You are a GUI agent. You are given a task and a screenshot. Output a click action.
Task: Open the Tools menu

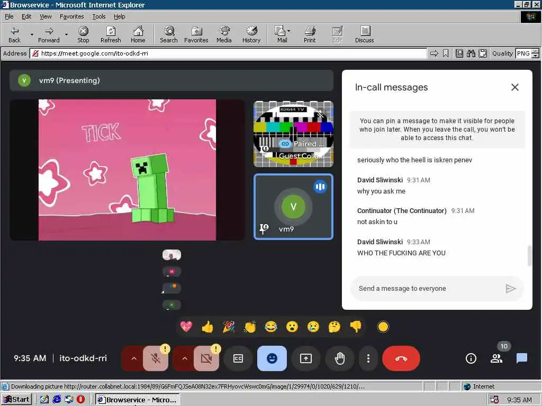pyautogui.click(x=98, y=16)
